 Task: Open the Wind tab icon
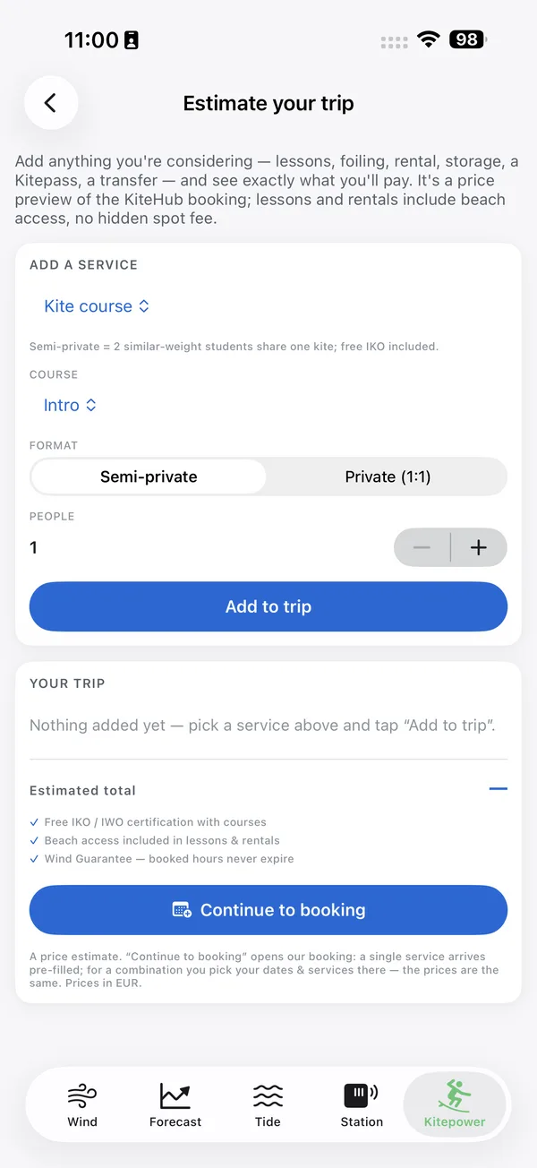pyautogui.click(x=82, y=1095)
